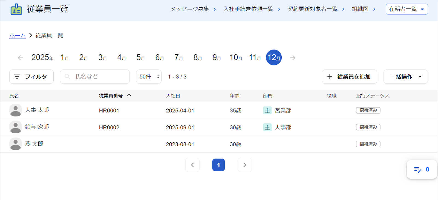Select the 4月 month tab

[x=122, y=58]
